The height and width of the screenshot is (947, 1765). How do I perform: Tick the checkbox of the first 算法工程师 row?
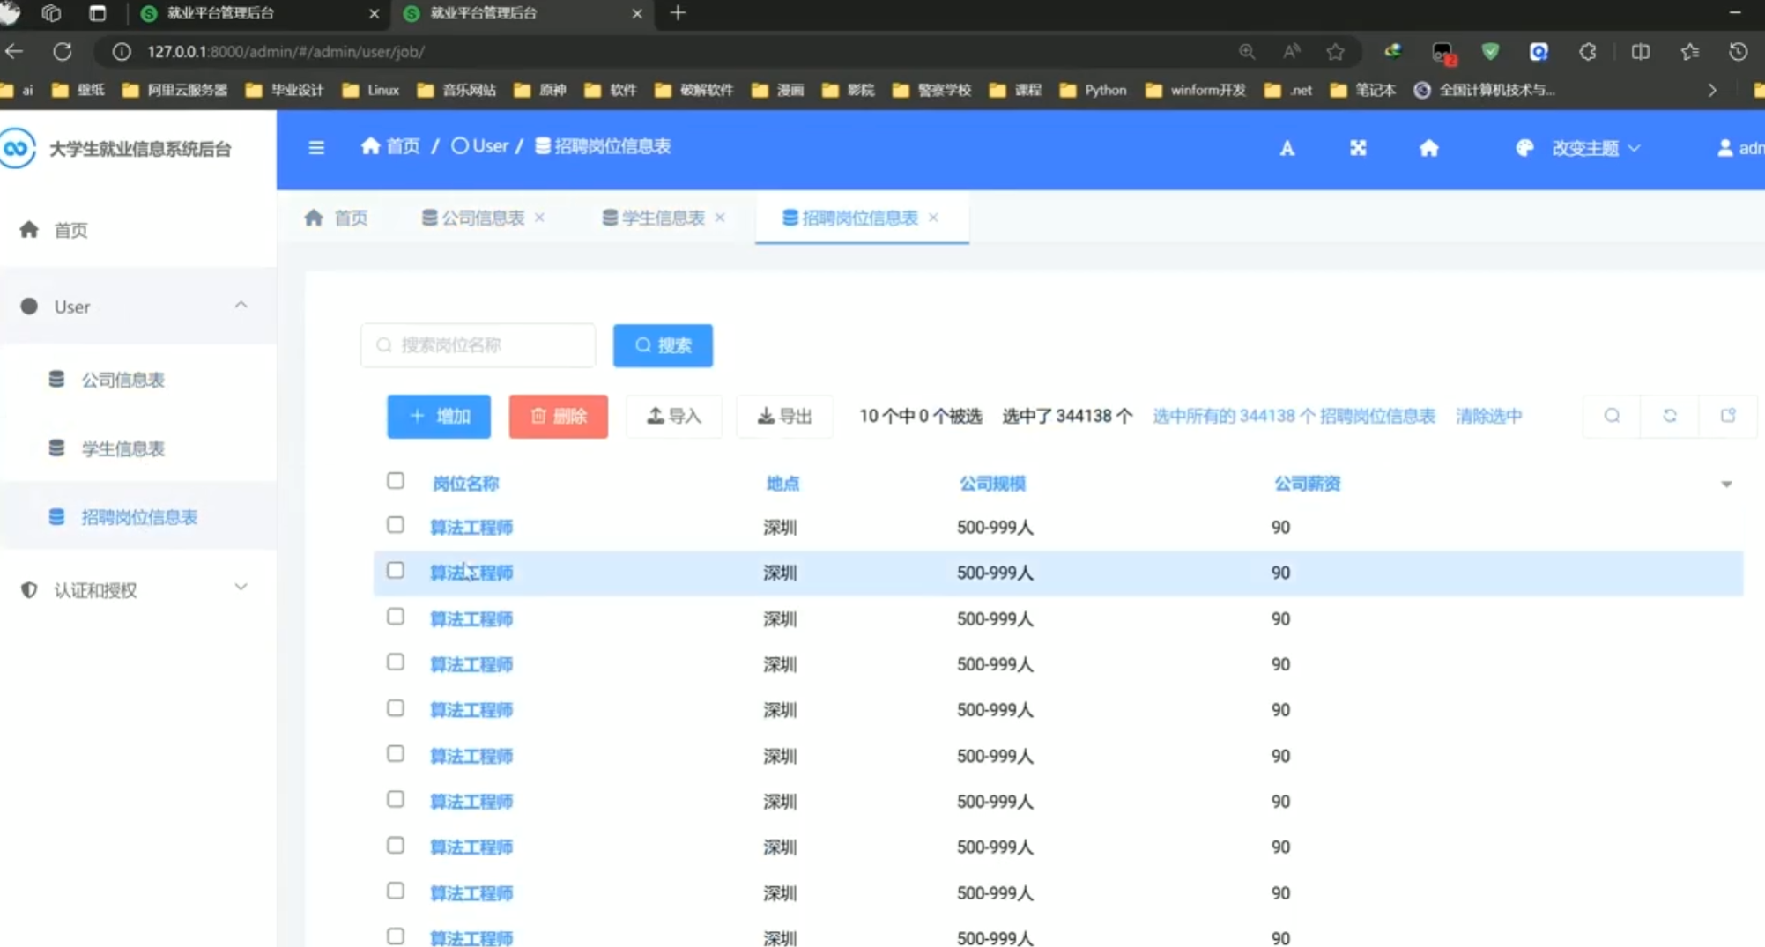pos(396,526)
